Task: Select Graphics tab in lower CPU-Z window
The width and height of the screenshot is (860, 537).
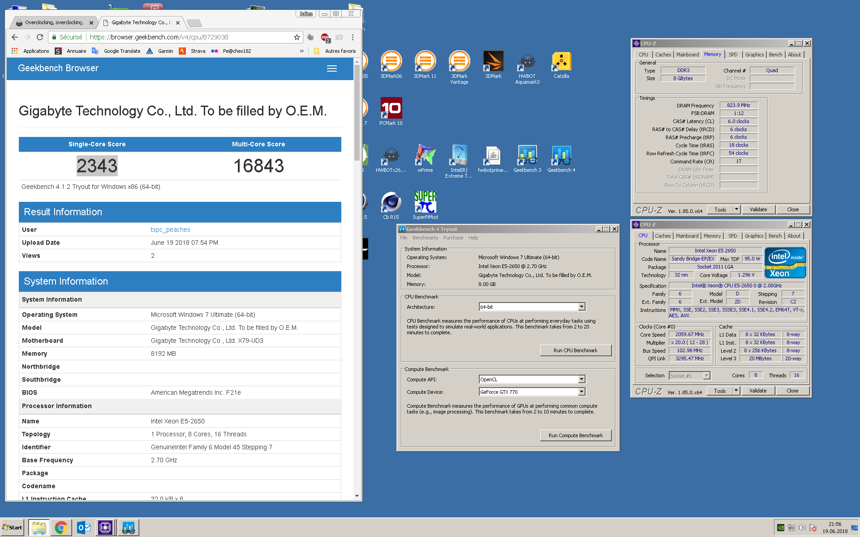Action: pyautogui.click(x=754, y=236)
